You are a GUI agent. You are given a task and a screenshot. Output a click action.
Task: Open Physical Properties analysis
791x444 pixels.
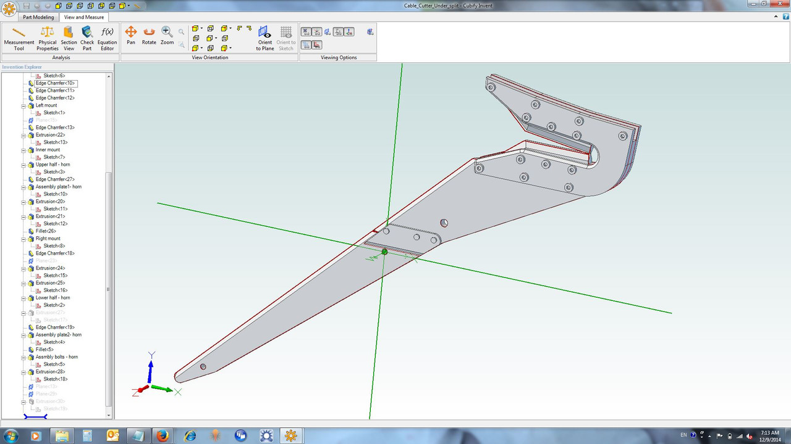tap(47, 38)
